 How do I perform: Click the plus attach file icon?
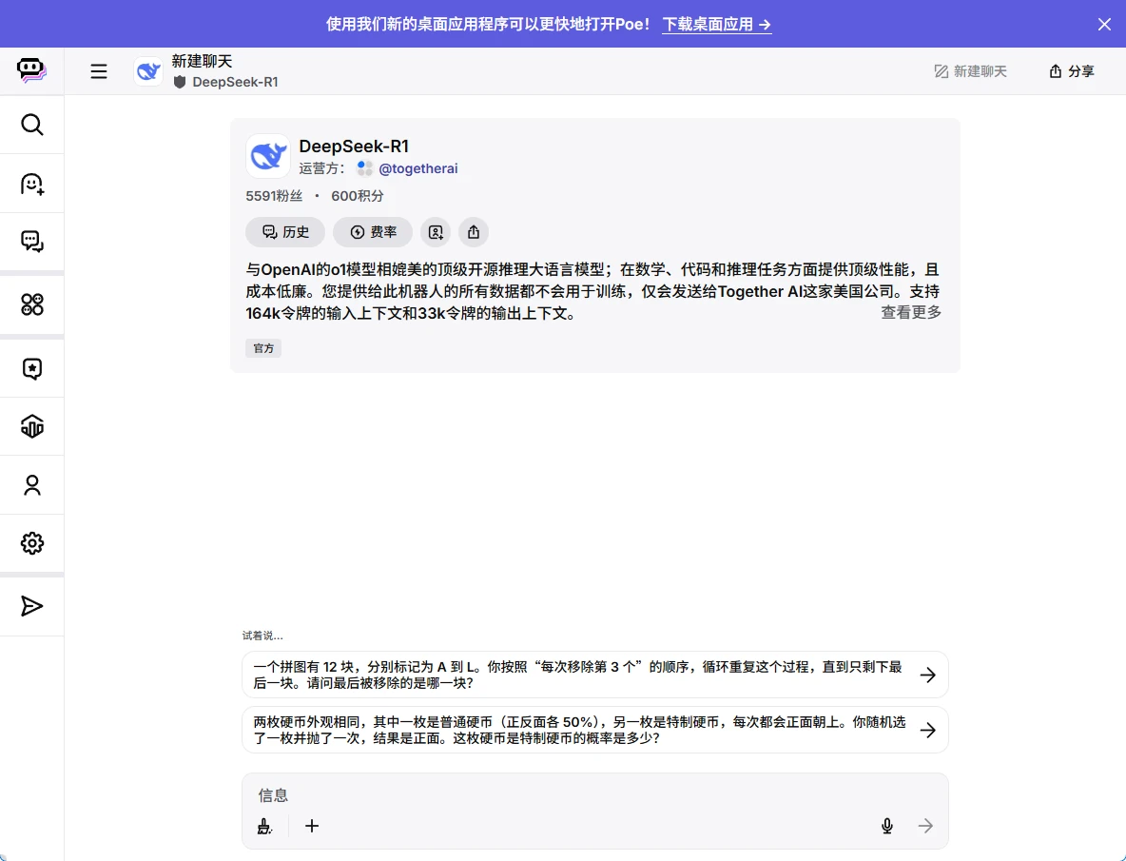click(x=312, y=826)
